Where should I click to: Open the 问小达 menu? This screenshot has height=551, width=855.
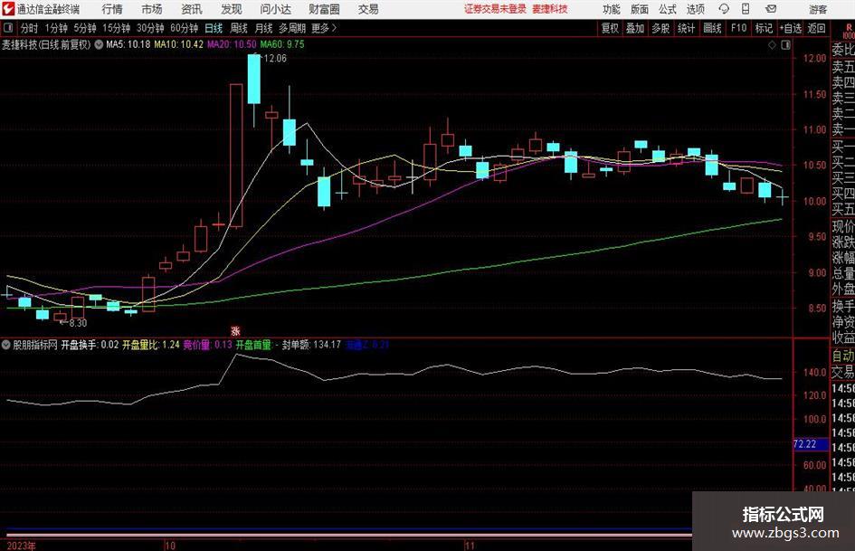pos(276,9)
